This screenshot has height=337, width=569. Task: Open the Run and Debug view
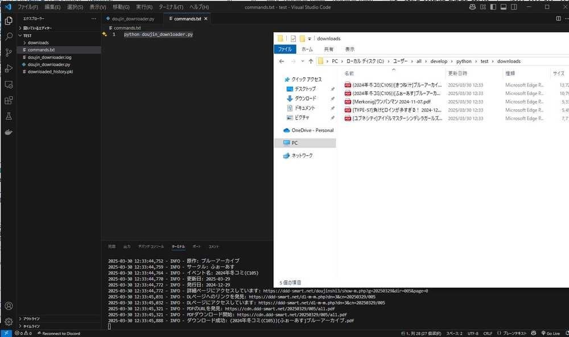pos(9,68)
